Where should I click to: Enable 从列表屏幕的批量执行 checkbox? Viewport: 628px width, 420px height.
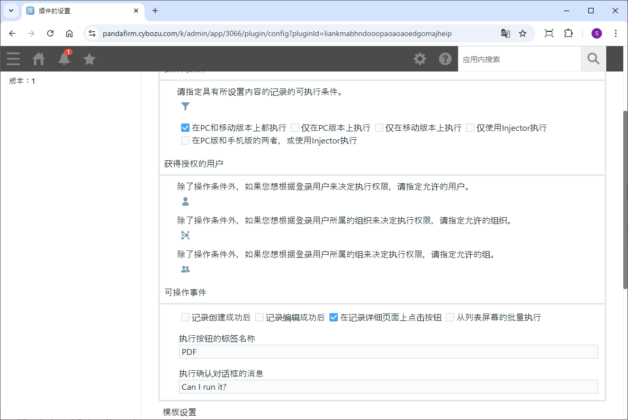tap(450, 317)
